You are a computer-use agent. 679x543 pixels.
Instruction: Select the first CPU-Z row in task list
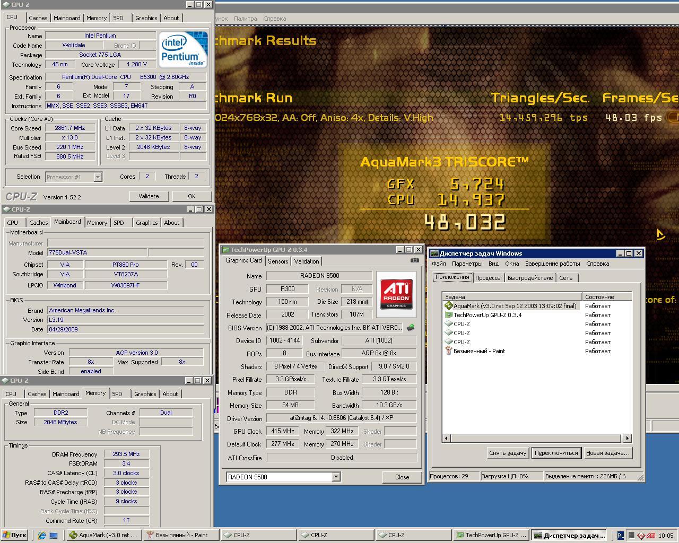(x=537, y=324)
